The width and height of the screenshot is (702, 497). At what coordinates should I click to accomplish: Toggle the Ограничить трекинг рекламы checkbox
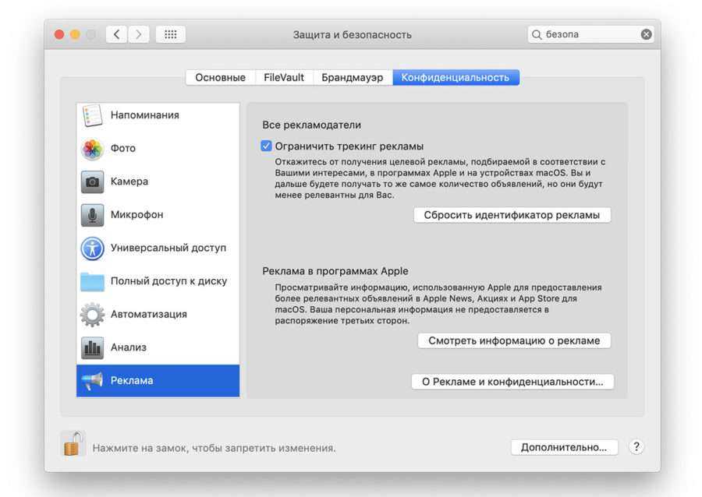coord(267,146)
